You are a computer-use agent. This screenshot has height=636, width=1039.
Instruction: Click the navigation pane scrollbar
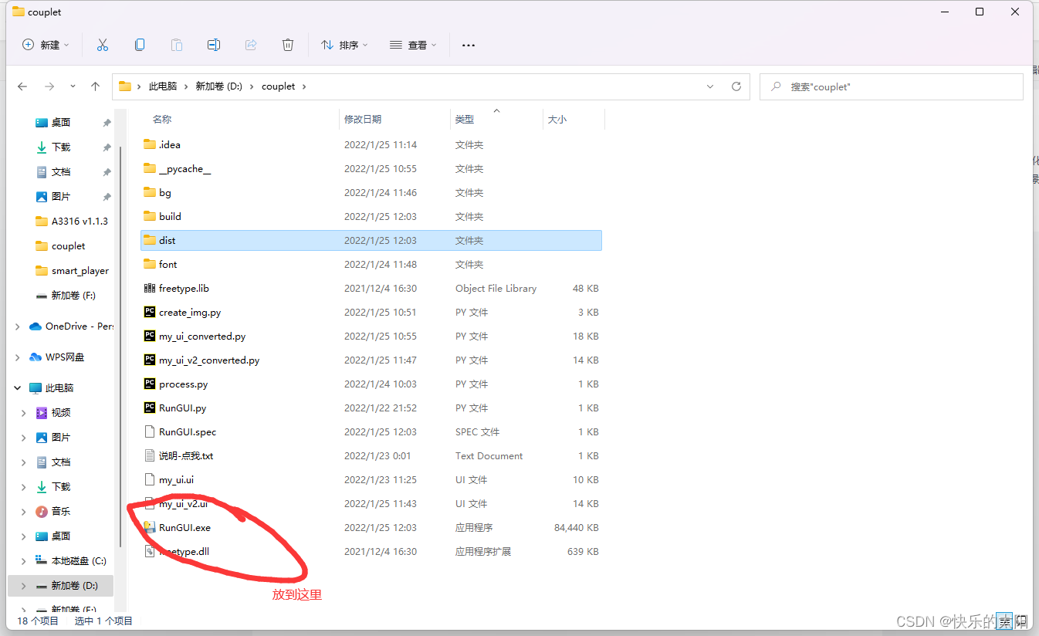pos(120,347)
